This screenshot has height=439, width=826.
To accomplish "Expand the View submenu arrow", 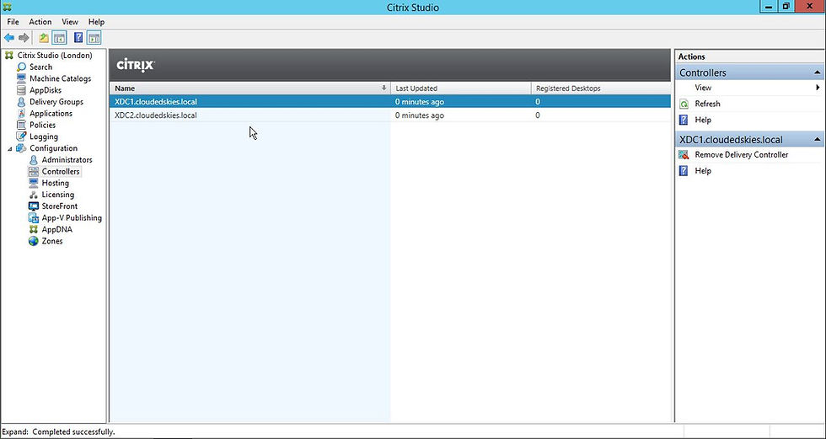I will 818,88.
